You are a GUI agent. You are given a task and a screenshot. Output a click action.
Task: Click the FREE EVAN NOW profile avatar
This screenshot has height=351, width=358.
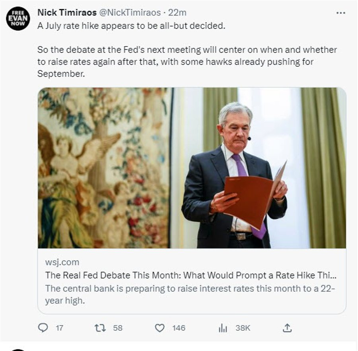[18, 18]
